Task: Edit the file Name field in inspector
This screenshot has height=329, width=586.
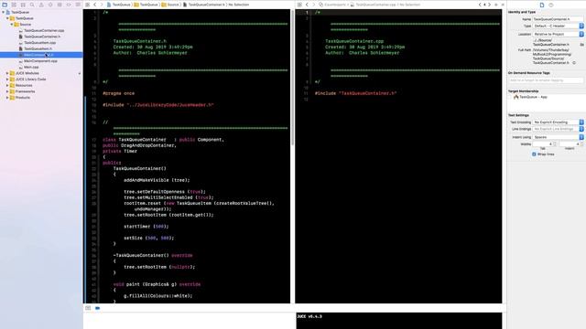Action: (558, 19)
